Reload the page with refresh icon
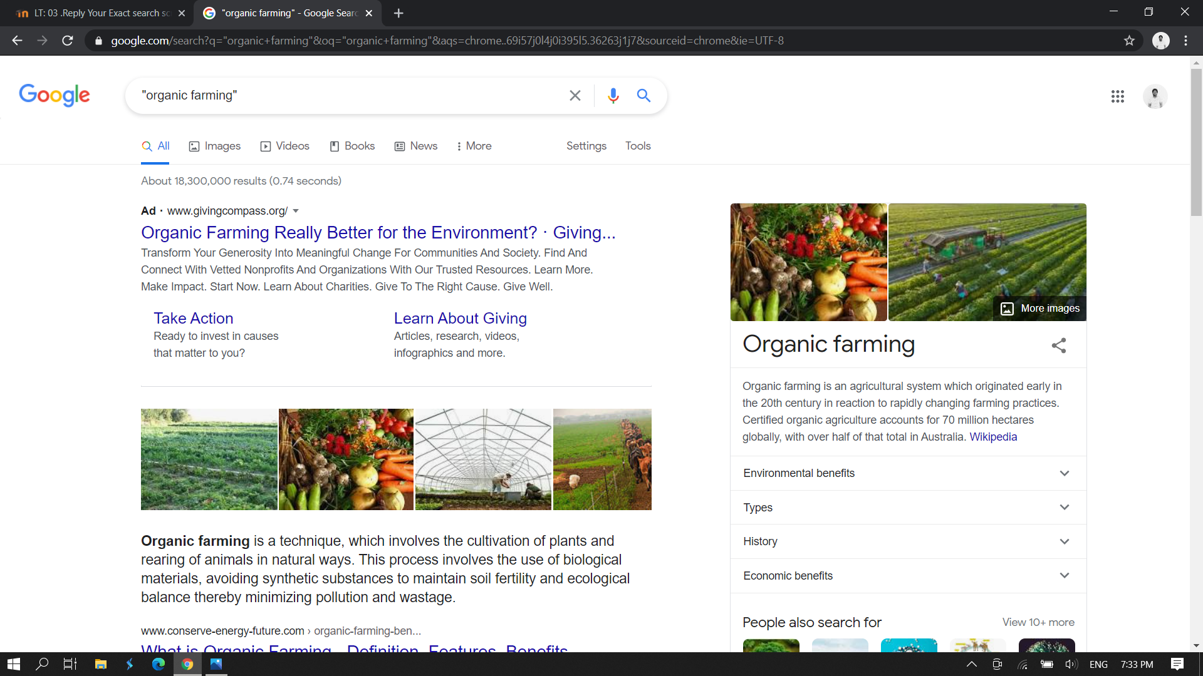The image size is (1203, 676). [x=68, y=41]
